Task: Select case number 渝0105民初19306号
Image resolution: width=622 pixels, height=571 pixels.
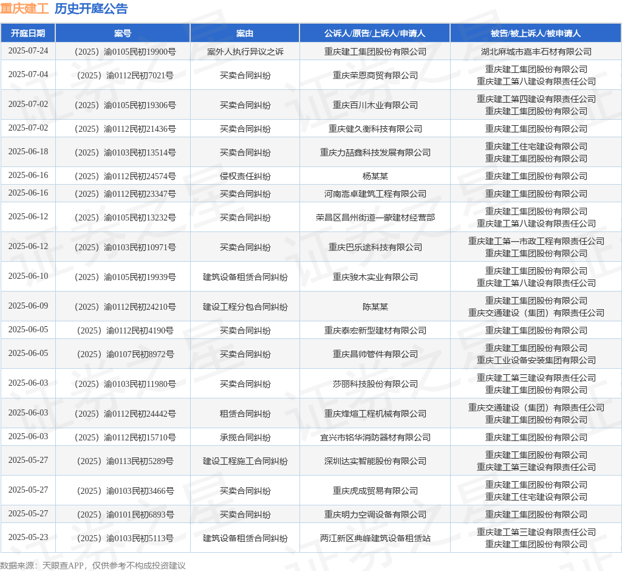Action: (125, 105)
